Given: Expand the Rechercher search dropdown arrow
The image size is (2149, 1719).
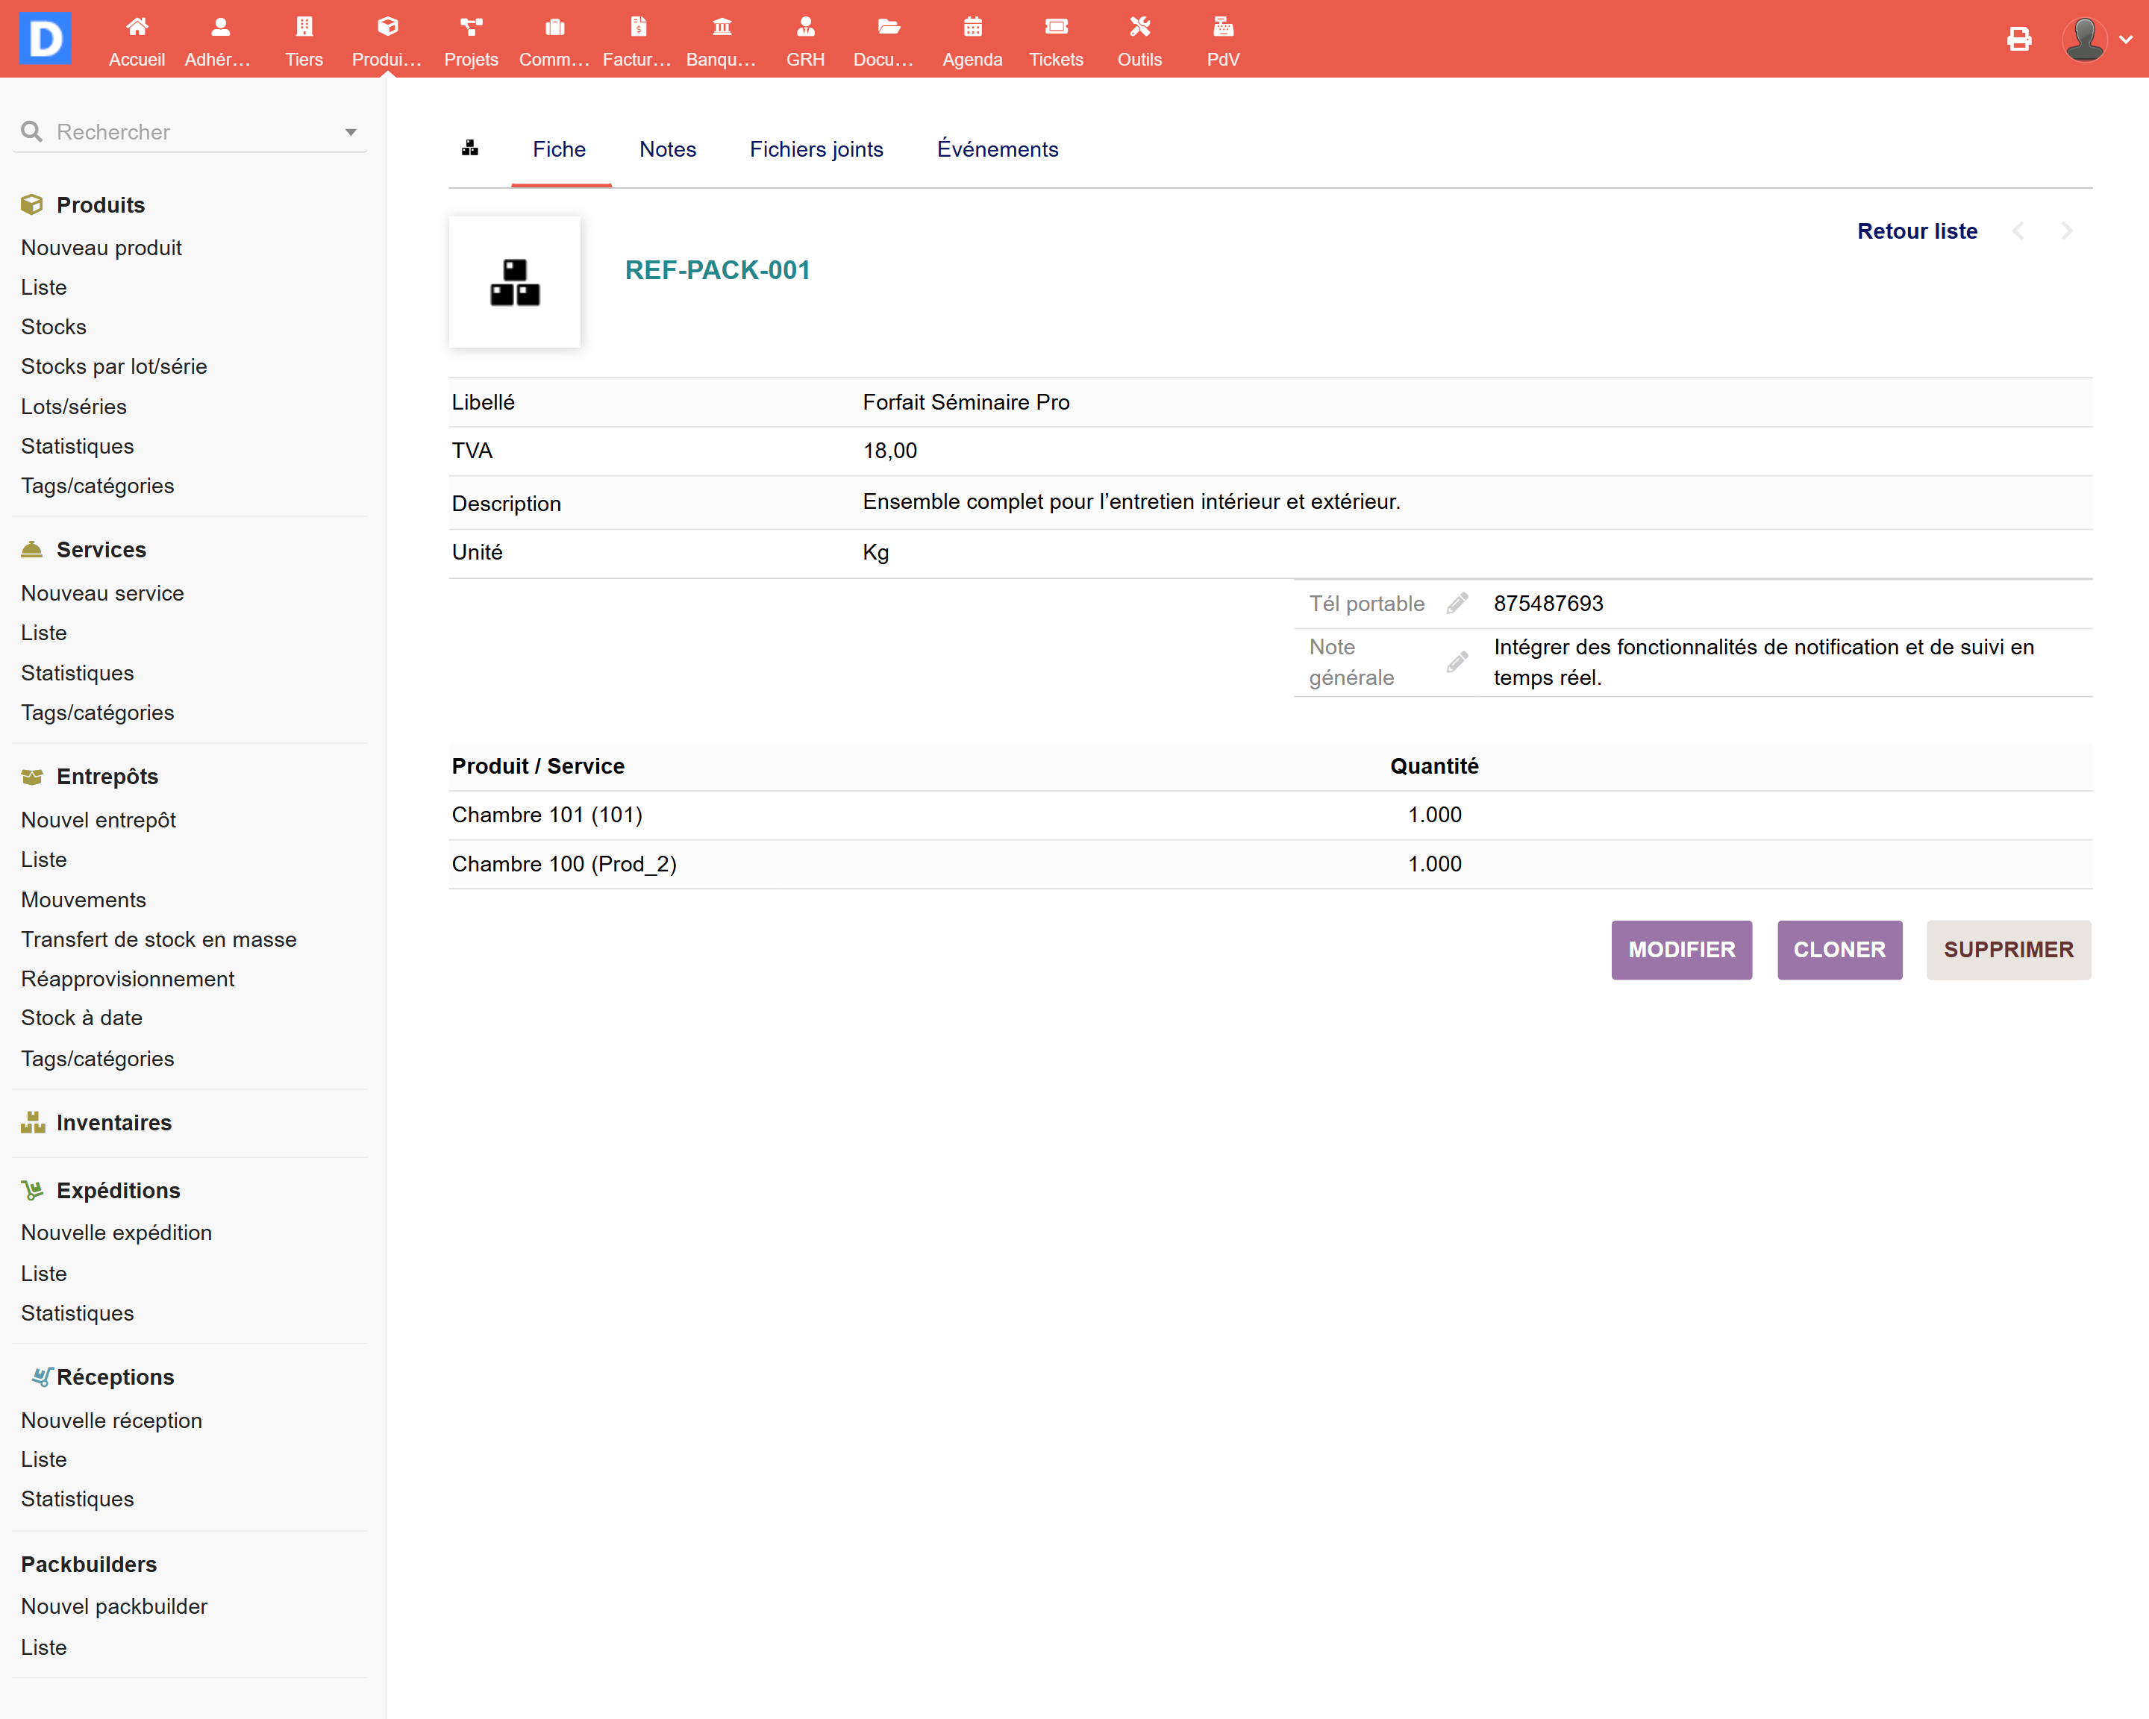Looking at the screenshot, I should click(350, 131).
